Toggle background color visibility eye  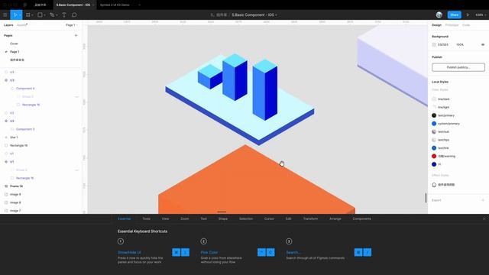coord(483,44)
